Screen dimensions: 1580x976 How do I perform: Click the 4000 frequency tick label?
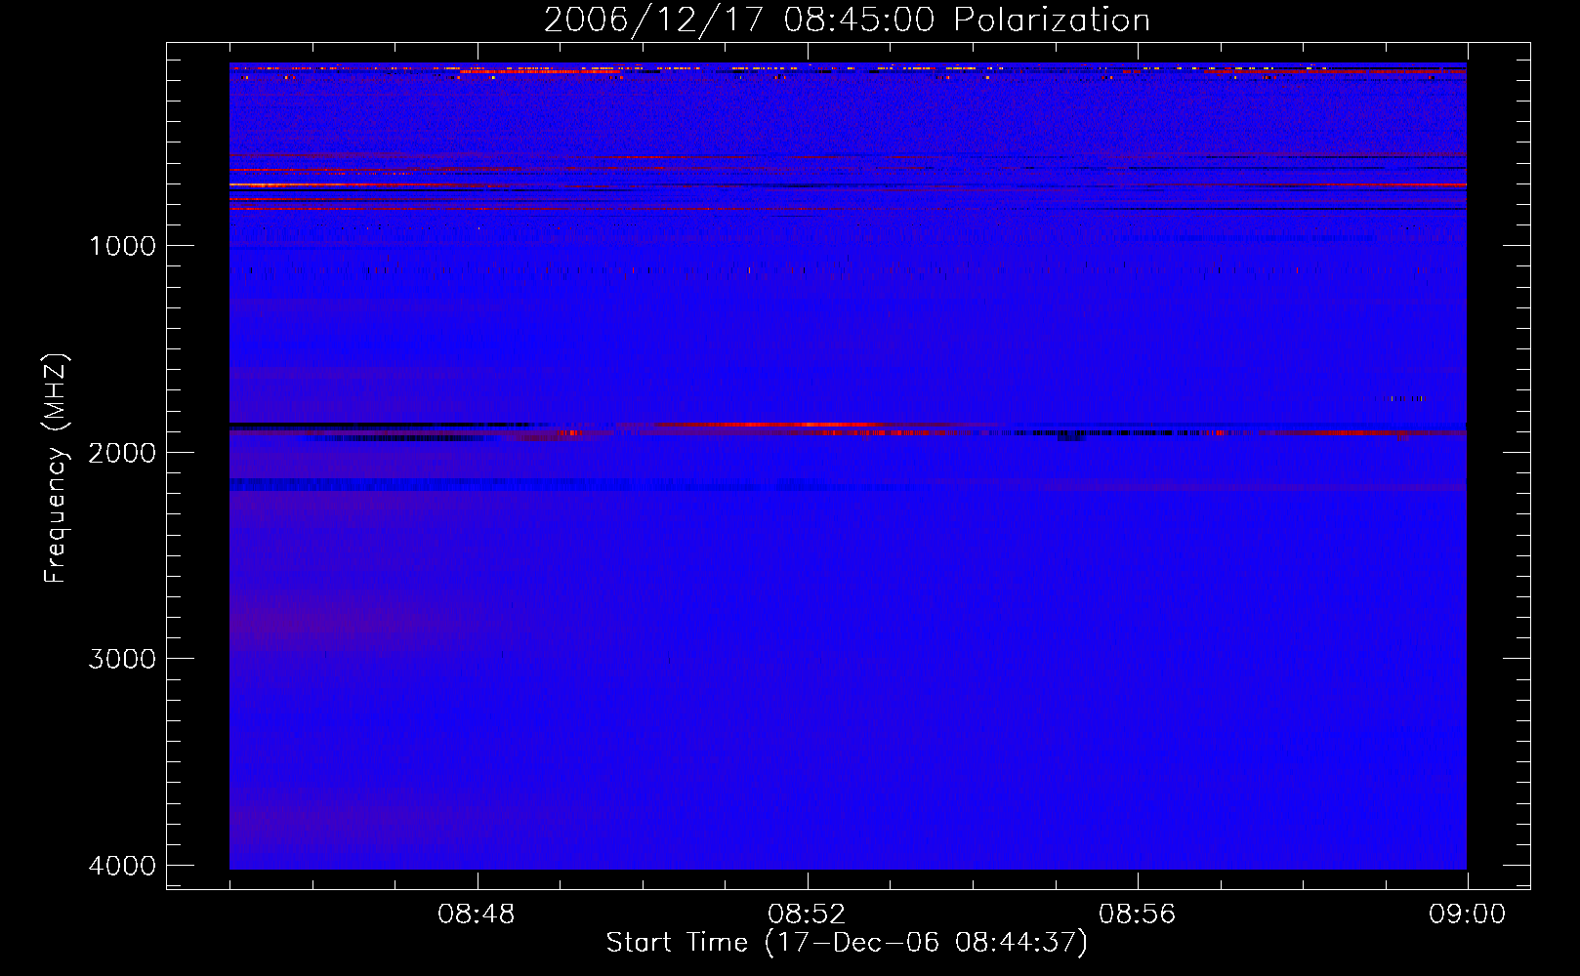click(x=122, y=866)
